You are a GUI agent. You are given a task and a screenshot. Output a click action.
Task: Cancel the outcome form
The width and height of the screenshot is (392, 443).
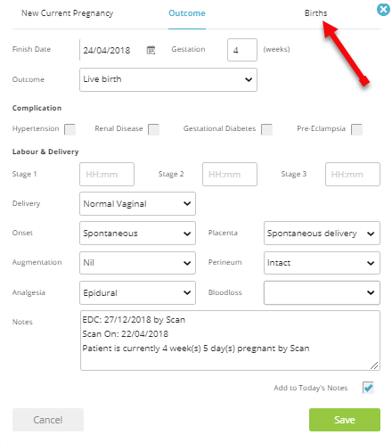(48, 420)
